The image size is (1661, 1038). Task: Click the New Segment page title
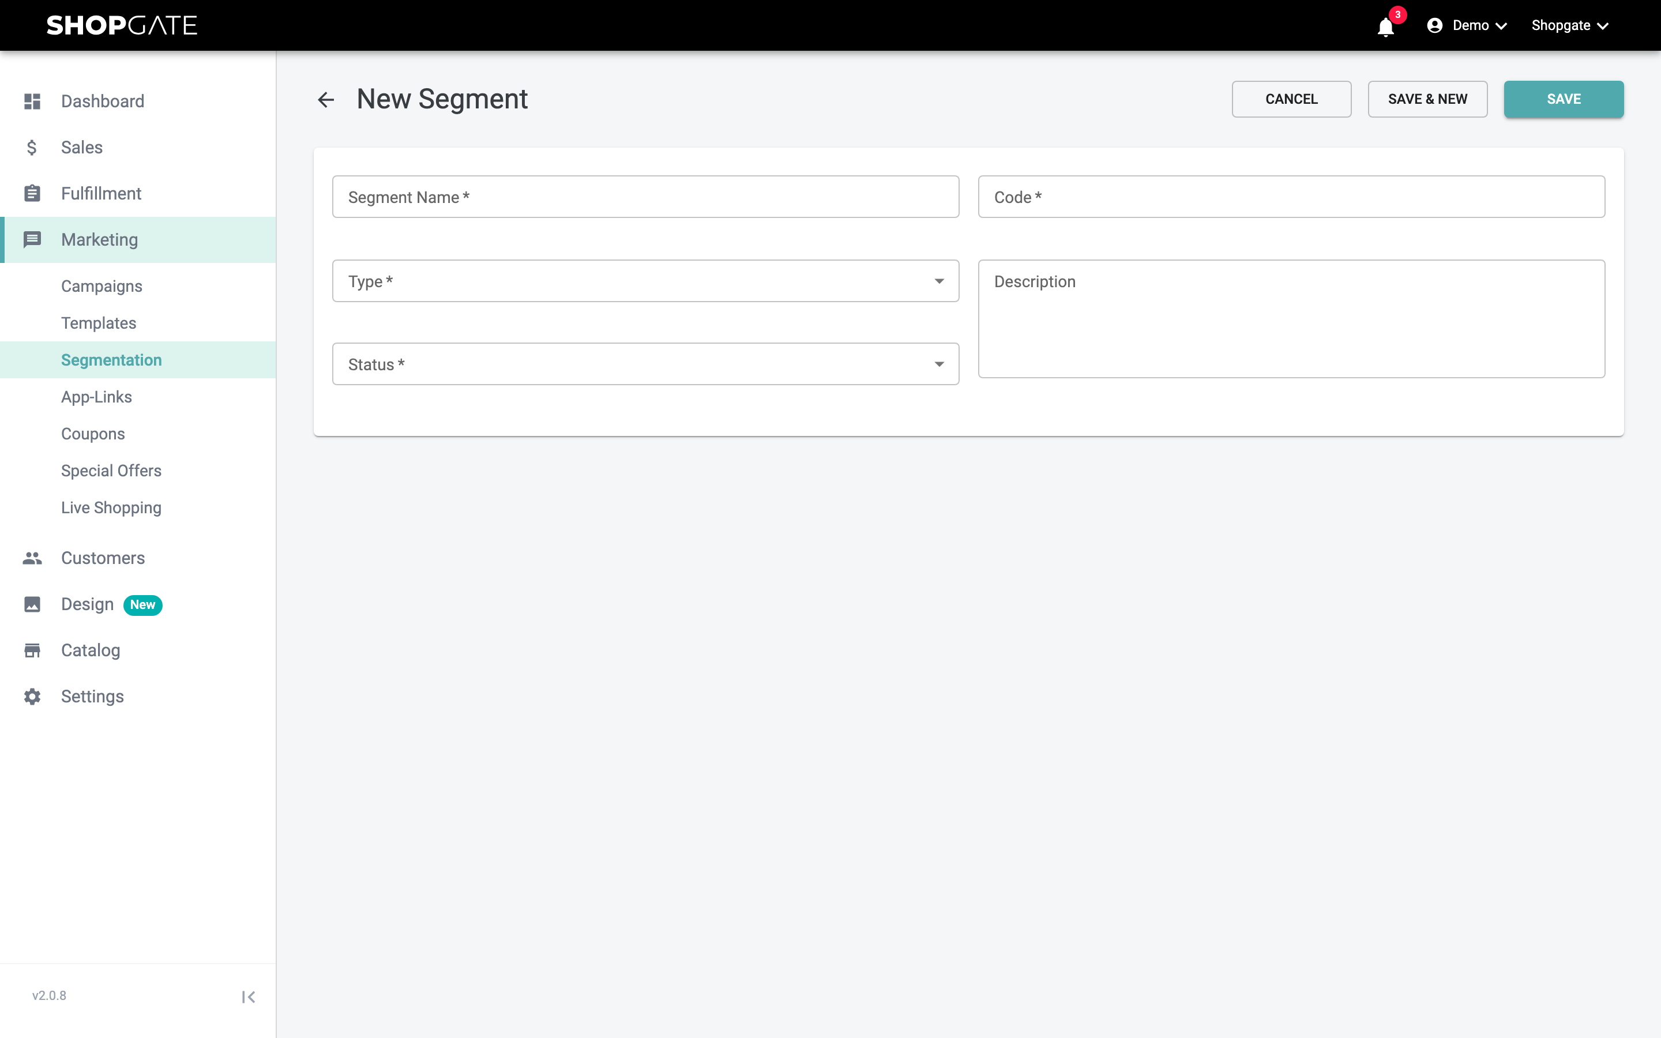coord(442,100)
